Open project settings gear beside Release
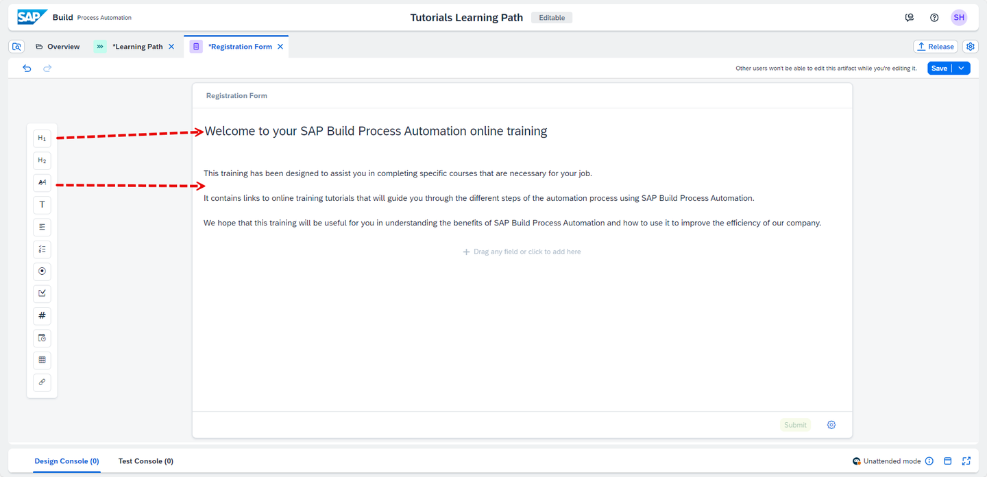Viewport: 987px width, 477px height. [x=970, y=47]
